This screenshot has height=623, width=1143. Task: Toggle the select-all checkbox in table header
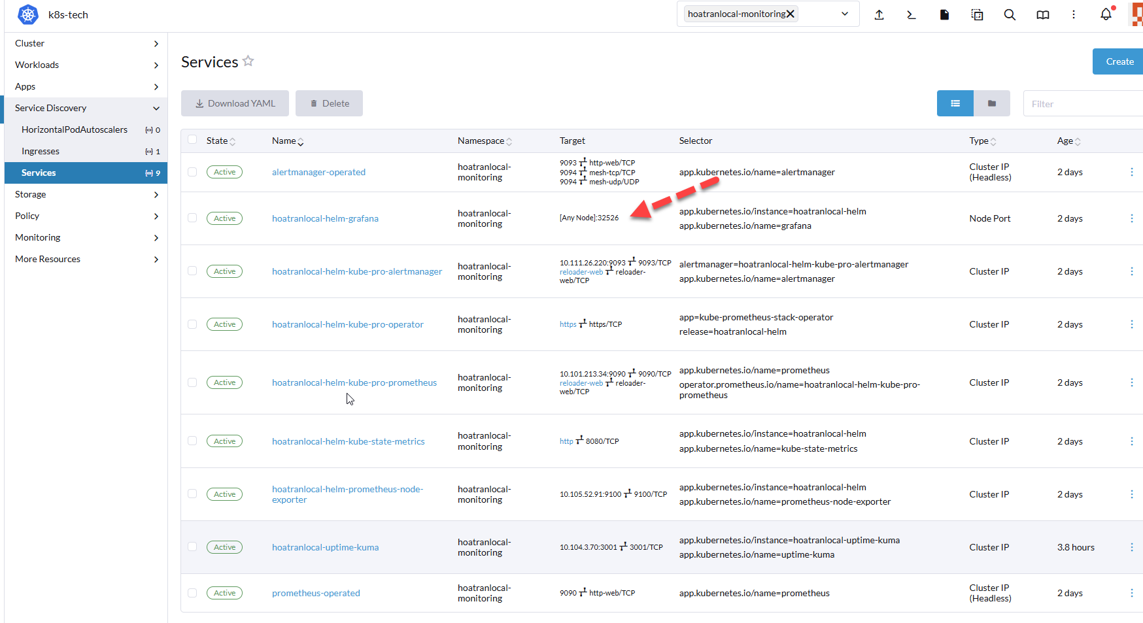point(192,139)
